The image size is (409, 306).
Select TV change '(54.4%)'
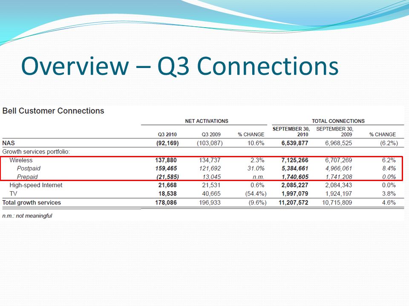tap(256, 194)
